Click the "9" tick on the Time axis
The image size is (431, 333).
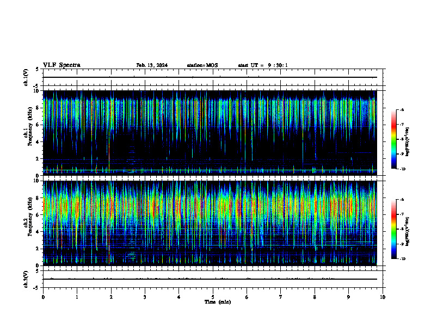(x=348, y=297)
